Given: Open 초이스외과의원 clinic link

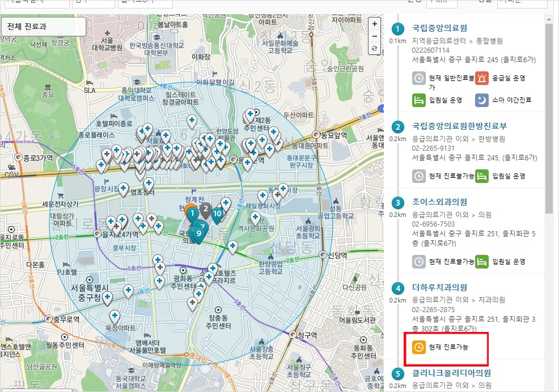Looking at the screenshot, I should (439, 202).
